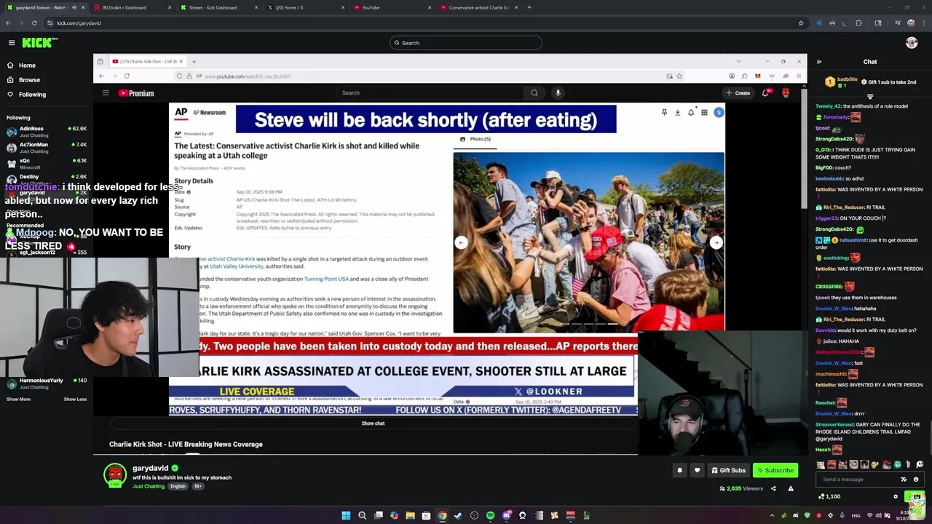932x524 pixels.
Task: Bookmark kick.com page with star
Action: point(801,23)
